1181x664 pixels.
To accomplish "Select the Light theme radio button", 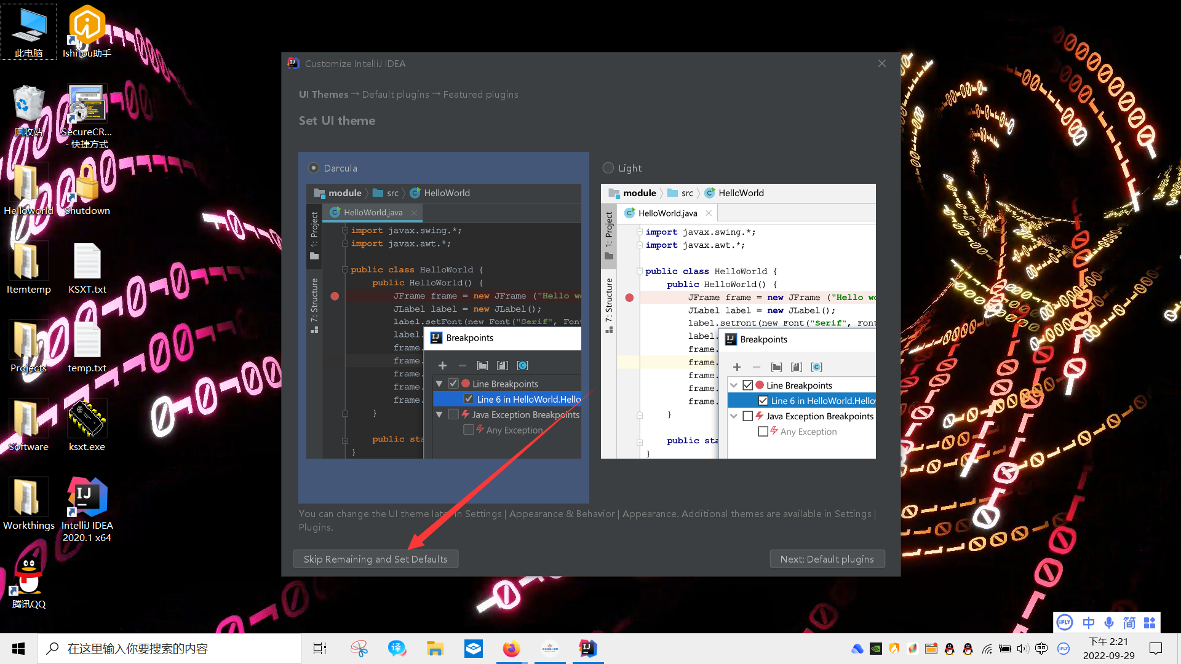I will coord(608,168).
